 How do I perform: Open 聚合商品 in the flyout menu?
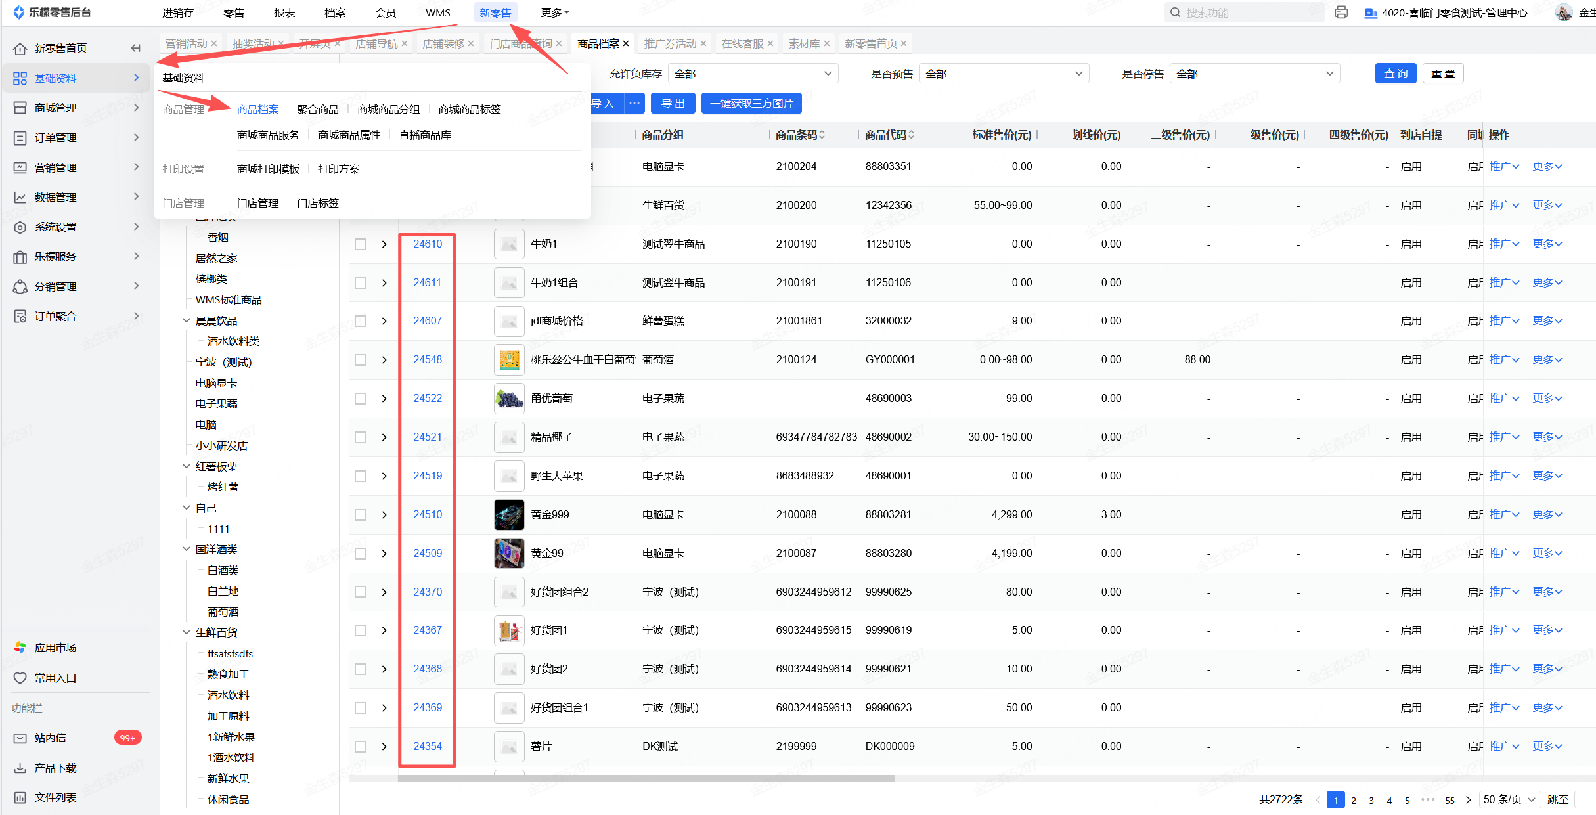317,109
